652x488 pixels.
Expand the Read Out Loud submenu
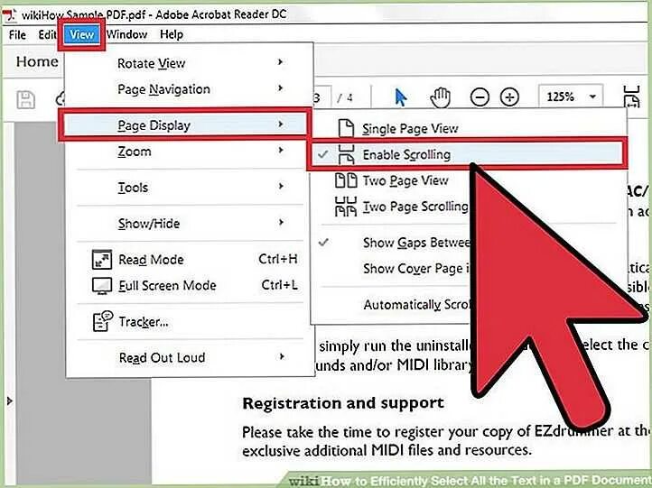tap(190, 357)
